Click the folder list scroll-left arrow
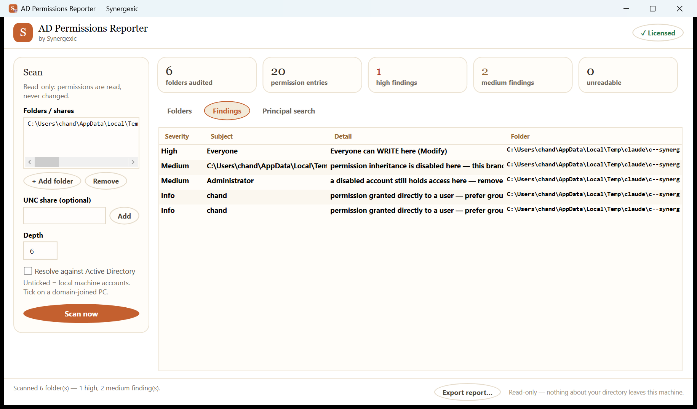The image size is (697, 409). 30,162
